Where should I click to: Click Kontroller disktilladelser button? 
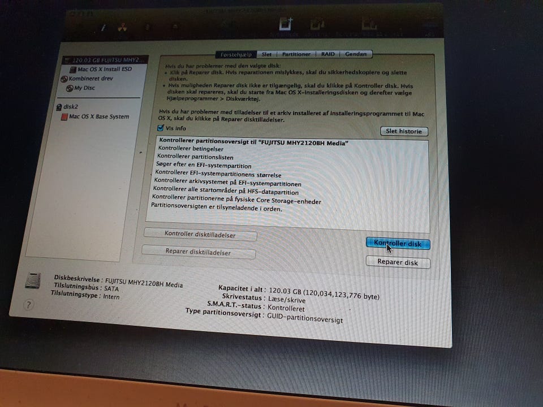200,234
